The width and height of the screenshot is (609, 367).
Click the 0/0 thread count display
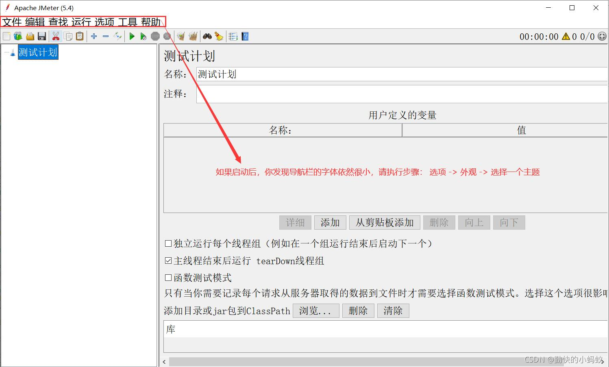587,37
